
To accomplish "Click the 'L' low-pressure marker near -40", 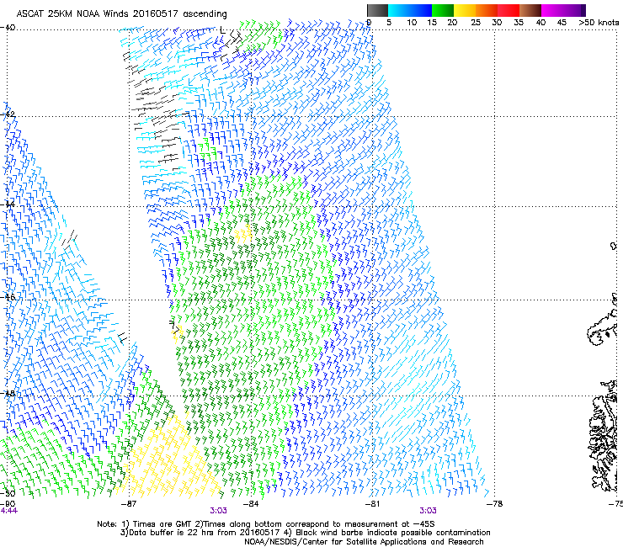I will click(222, 30).
